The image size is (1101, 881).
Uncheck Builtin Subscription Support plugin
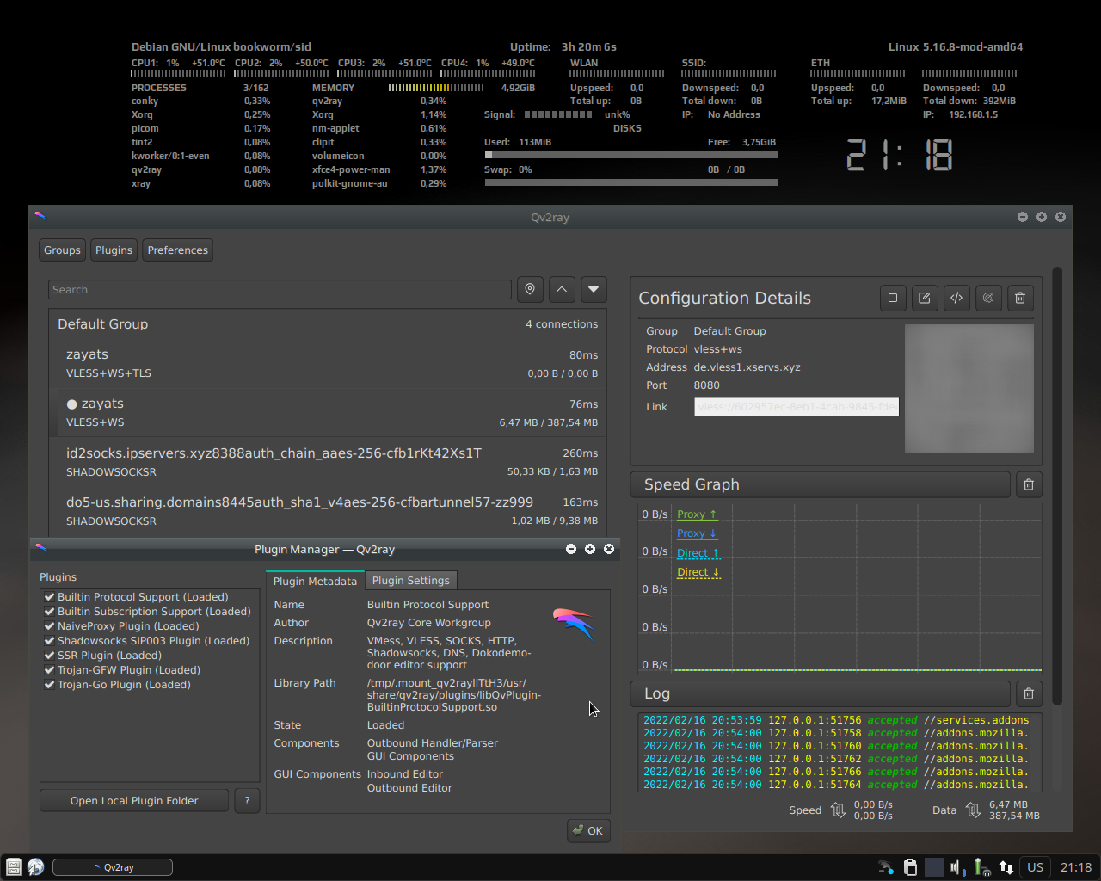pyautogui.click(x=50, y=611)
